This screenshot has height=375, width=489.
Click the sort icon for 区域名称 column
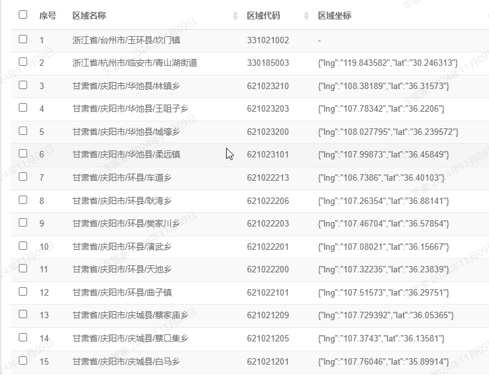click(235, 15)
